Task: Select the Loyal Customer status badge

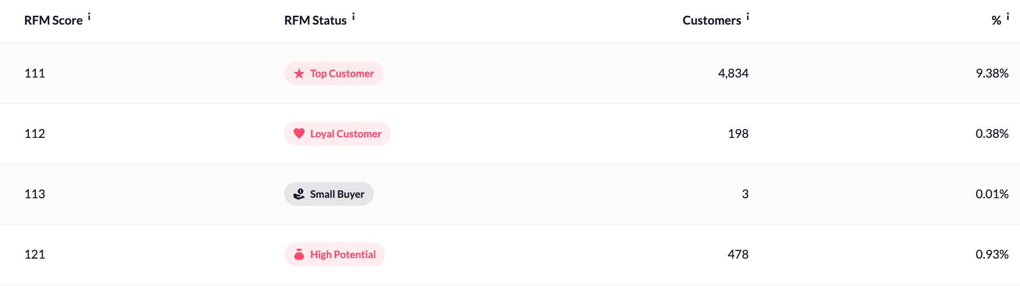Action: coord(338,134)
